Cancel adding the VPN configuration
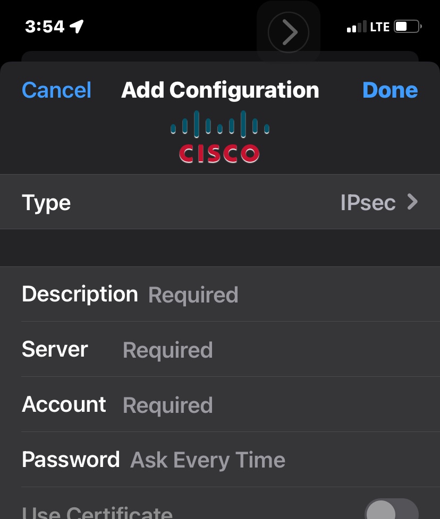Viewport: 440px width, 519px height. [x=56, y=90]
